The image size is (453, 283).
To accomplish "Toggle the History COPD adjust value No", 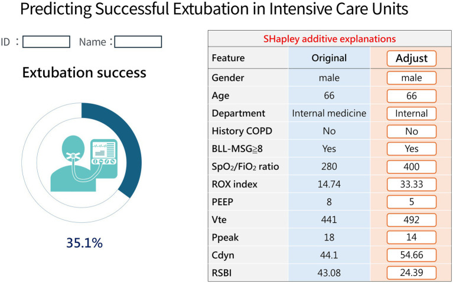I will (x=412, y=131).
